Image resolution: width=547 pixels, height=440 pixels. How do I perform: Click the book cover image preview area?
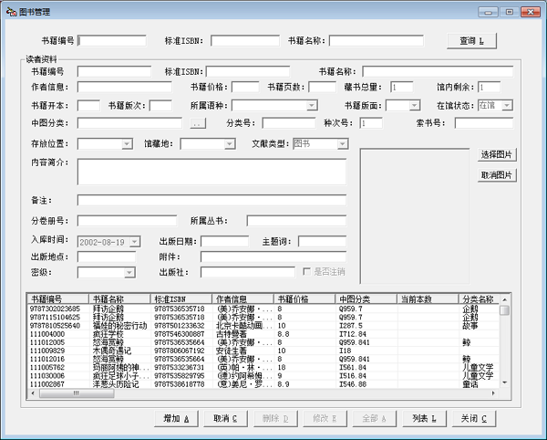click(415, 216)
